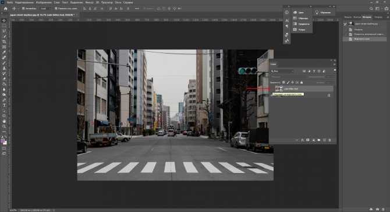Select the Move tool in the toolbox
Screen dimensions: 390x212
[x=4, y=20]
